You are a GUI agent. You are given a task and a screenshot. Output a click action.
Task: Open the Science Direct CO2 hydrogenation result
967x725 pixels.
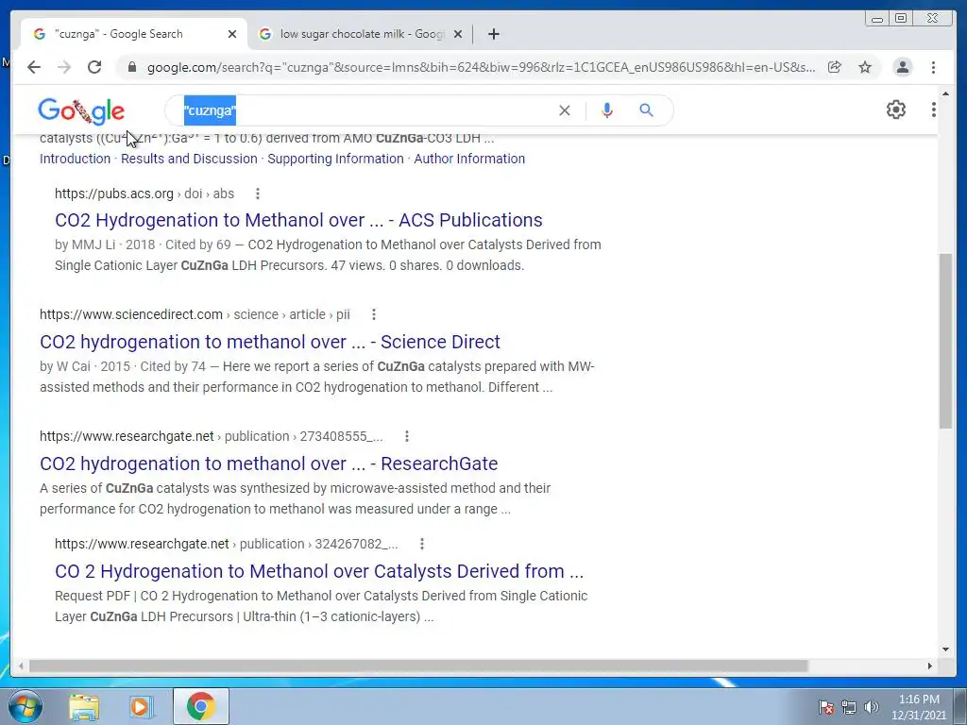(x=270, y=342)
